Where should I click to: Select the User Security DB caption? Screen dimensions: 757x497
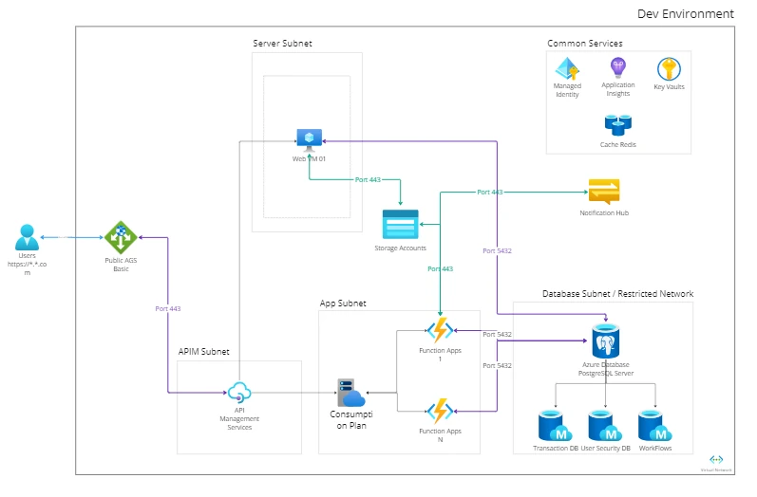point(605,448)
